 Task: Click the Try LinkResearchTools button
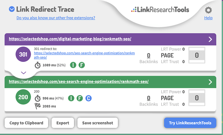[x=190, y=123]
